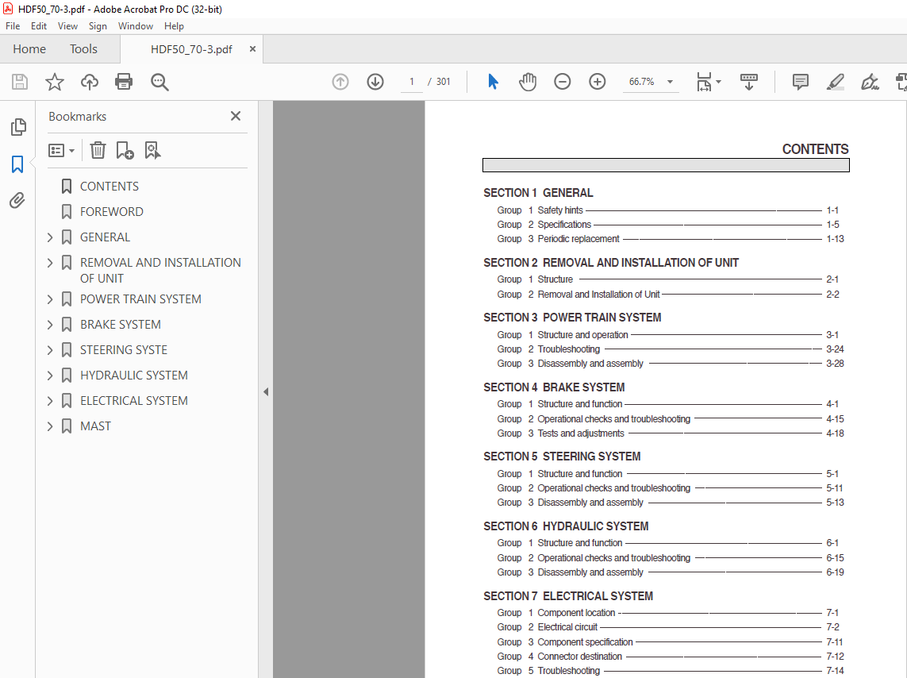This screenshot has height=678, width=907.
Task: Find current bookmark icon
Action: [152, 150]
